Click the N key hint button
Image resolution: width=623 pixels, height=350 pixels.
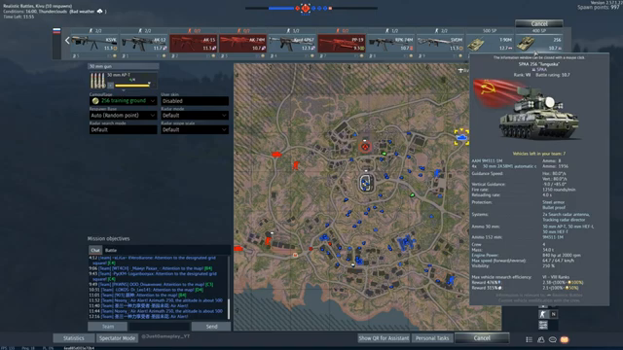[553, 314]
